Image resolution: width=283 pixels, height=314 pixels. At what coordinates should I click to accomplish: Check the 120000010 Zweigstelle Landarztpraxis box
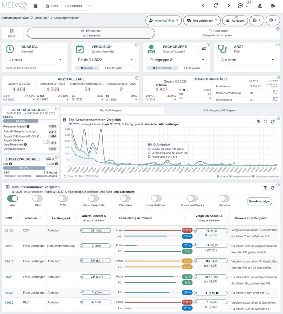[210, 31]
